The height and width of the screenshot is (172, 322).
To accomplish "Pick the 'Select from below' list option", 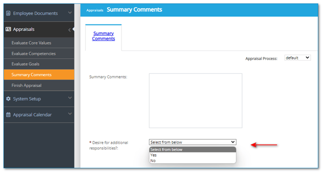I will pyautogui.click(x=192, y=150).
